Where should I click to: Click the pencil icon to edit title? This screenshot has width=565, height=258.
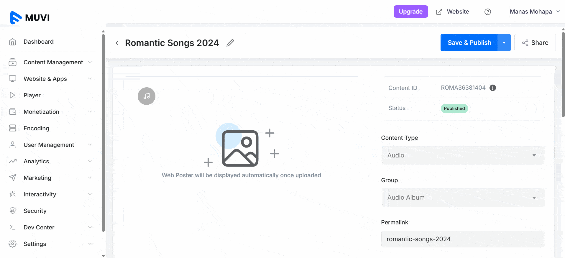[230, 43]
